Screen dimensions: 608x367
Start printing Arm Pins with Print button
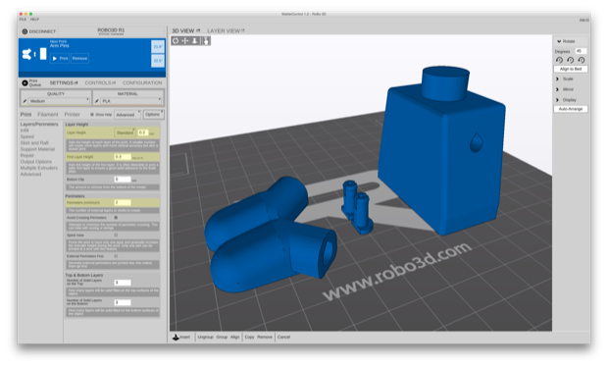click(x=60, y=58)
